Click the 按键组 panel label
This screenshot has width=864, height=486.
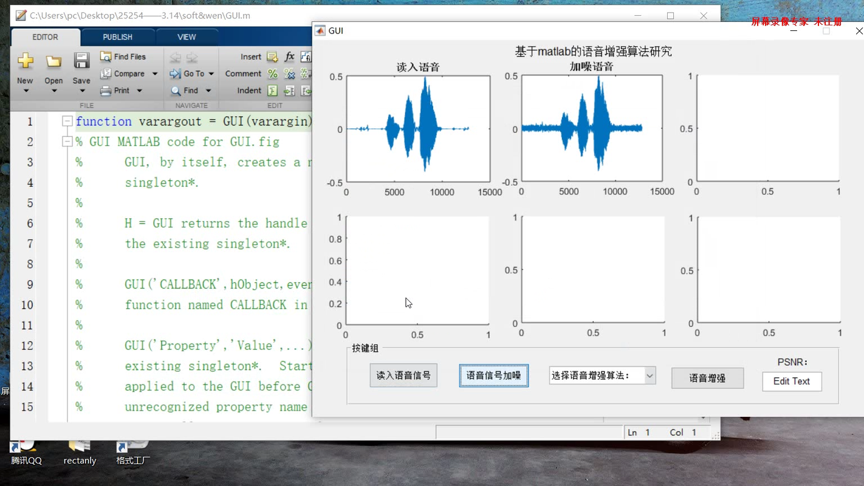(x=365, y=348)
